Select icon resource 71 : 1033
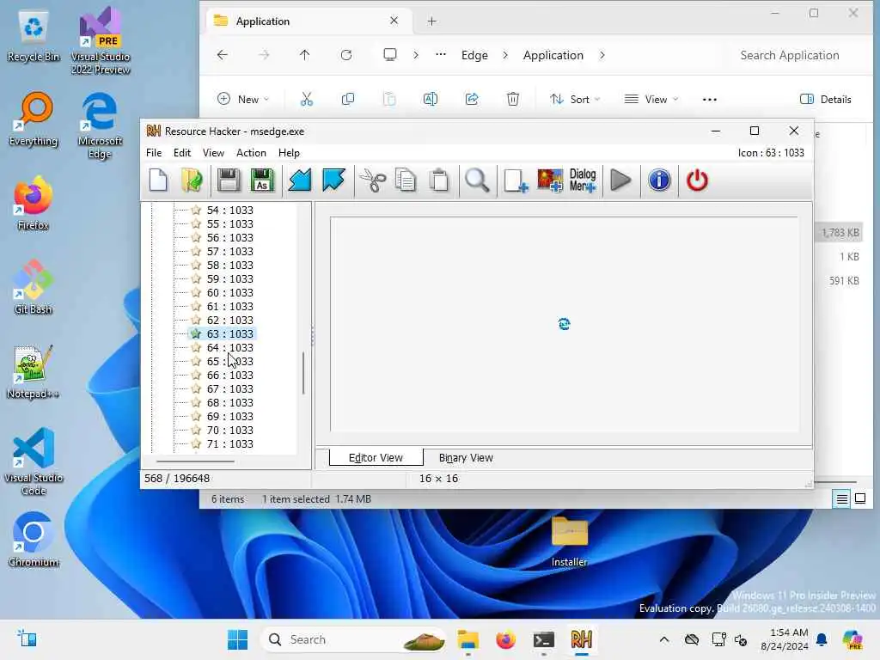This screenshot has width=880, height=660. point(229,444)
